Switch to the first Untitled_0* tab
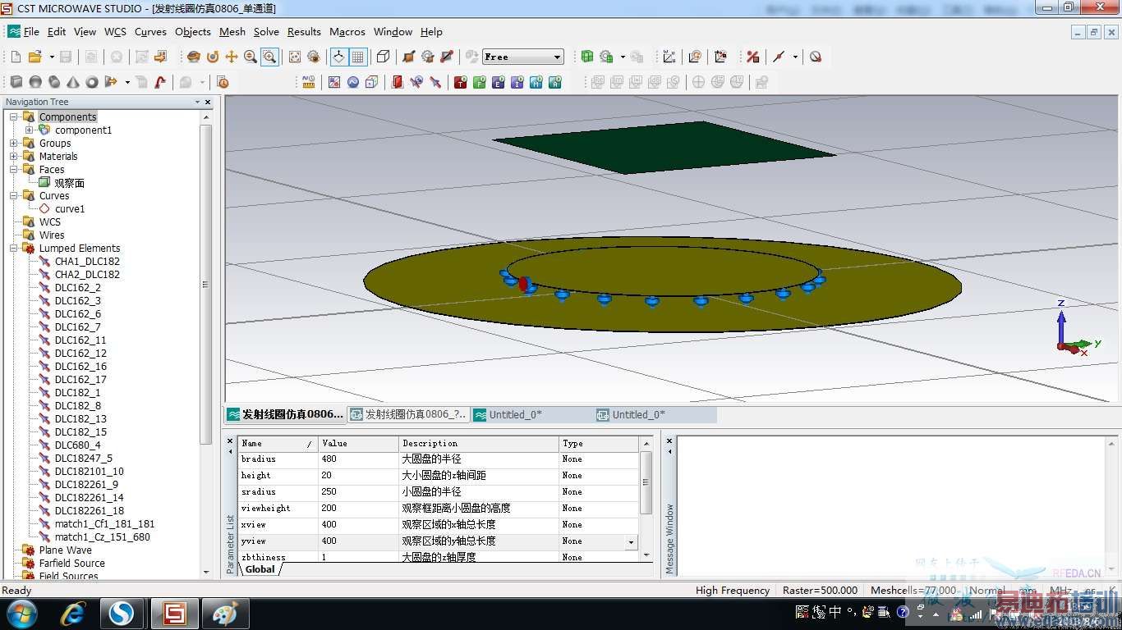This screenshot has width=1122, height=630. pyautogui.click(x=515, y=415)
